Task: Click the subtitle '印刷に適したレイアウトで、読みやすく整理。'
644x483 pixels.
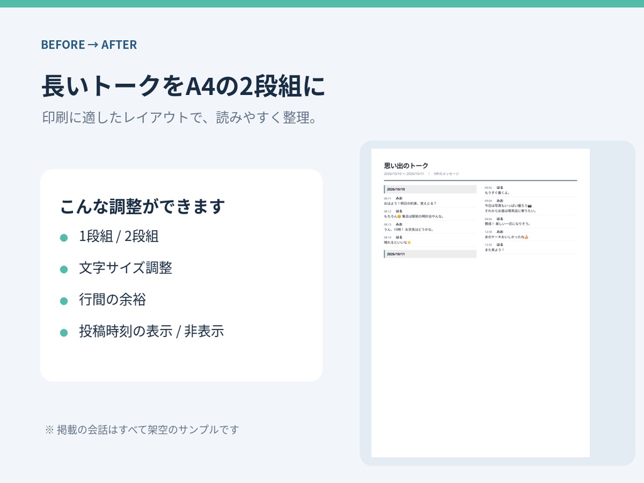Action: click(179, 118)
